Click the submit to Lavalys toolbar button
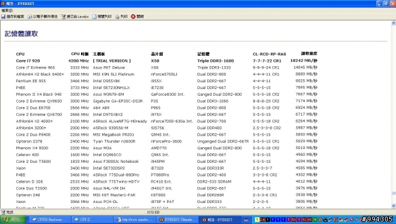Image resolution: width=396 pixels, height=224 pixels. [75, 17]
